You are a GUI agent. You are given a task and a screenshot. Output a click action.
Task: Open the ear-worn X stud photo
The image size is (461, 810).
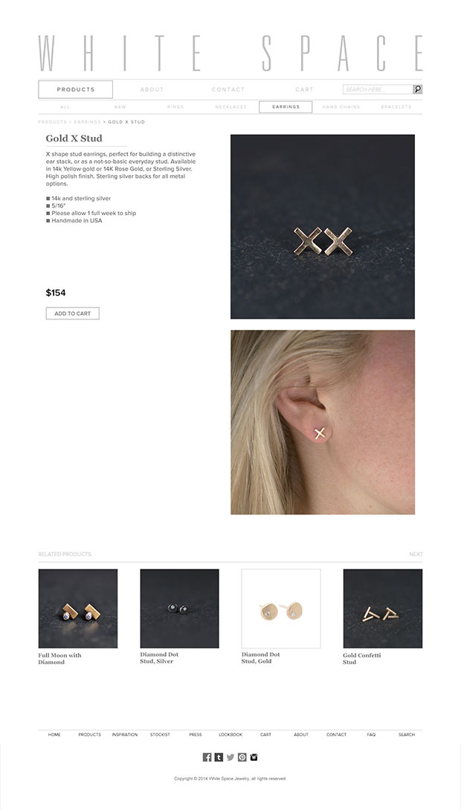click(323, 423)
